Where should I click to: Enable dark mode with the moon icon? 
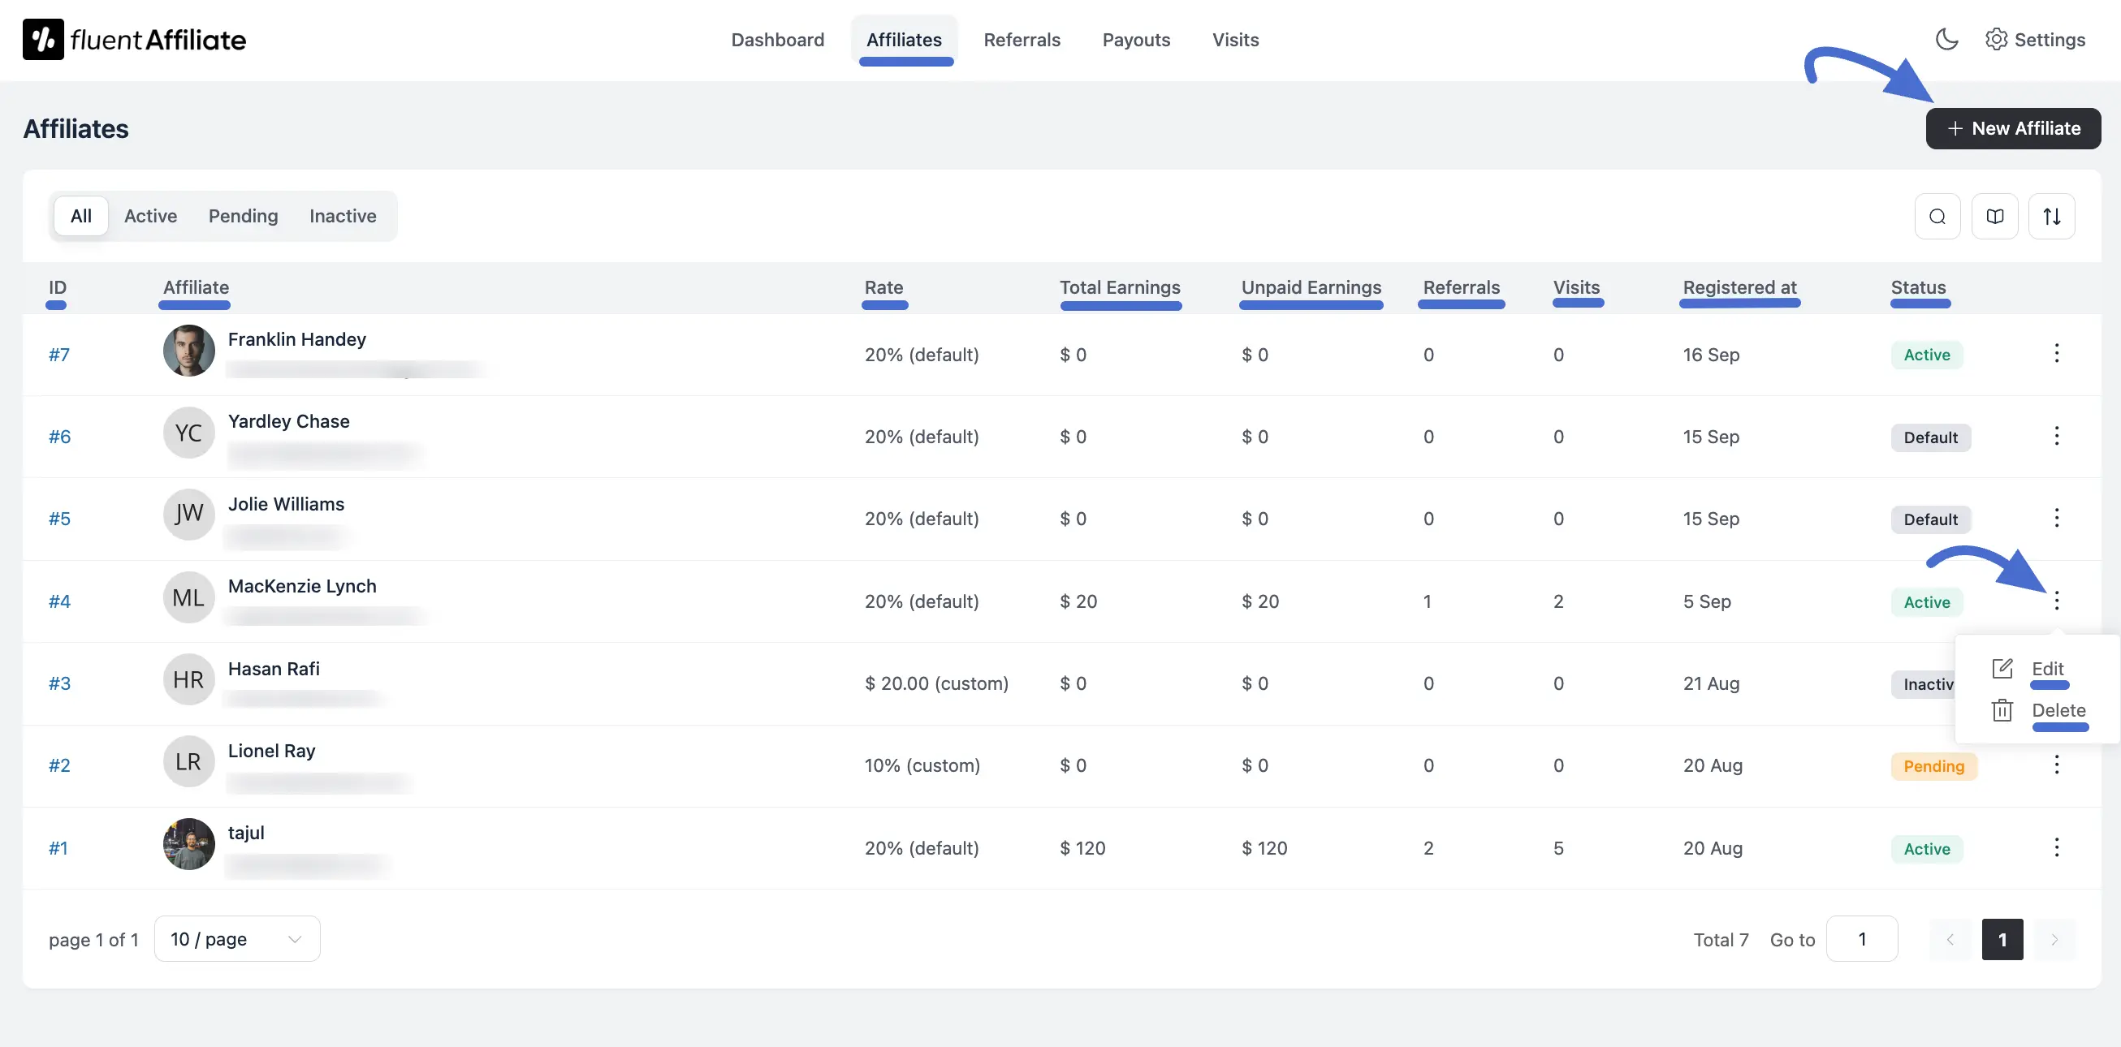(x=1947, y=39)
